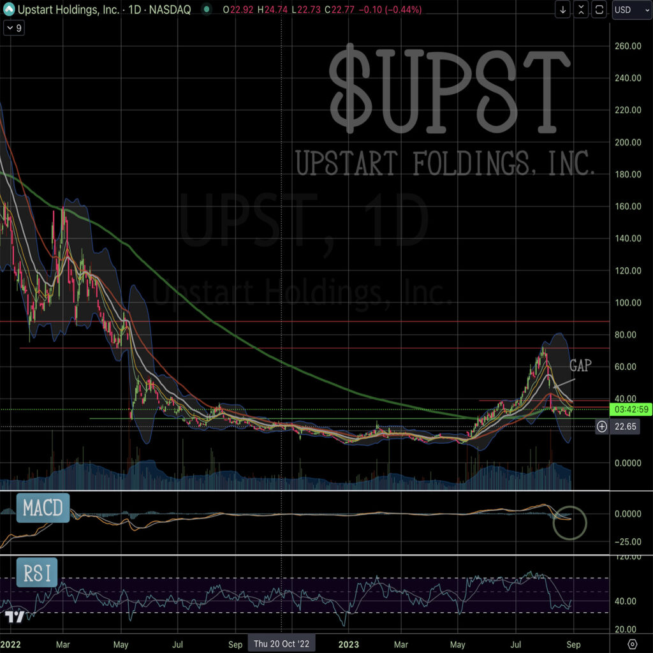Image resolution: width=653 pixels, height=653 pixels.
Task: Click the 80.00 price axis label
Action: 626,335
